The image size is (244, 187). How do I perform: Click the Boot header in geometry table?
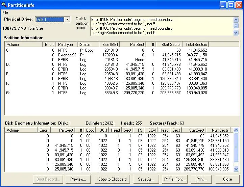[x=90, y=130]
